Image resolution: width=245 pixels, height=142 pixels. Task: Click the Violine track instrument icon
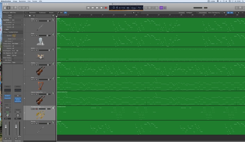pos(41,71)
